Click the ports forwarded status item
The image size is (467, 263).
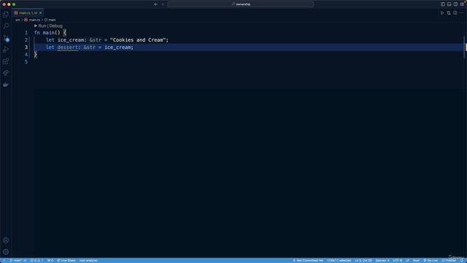point(50,260)
